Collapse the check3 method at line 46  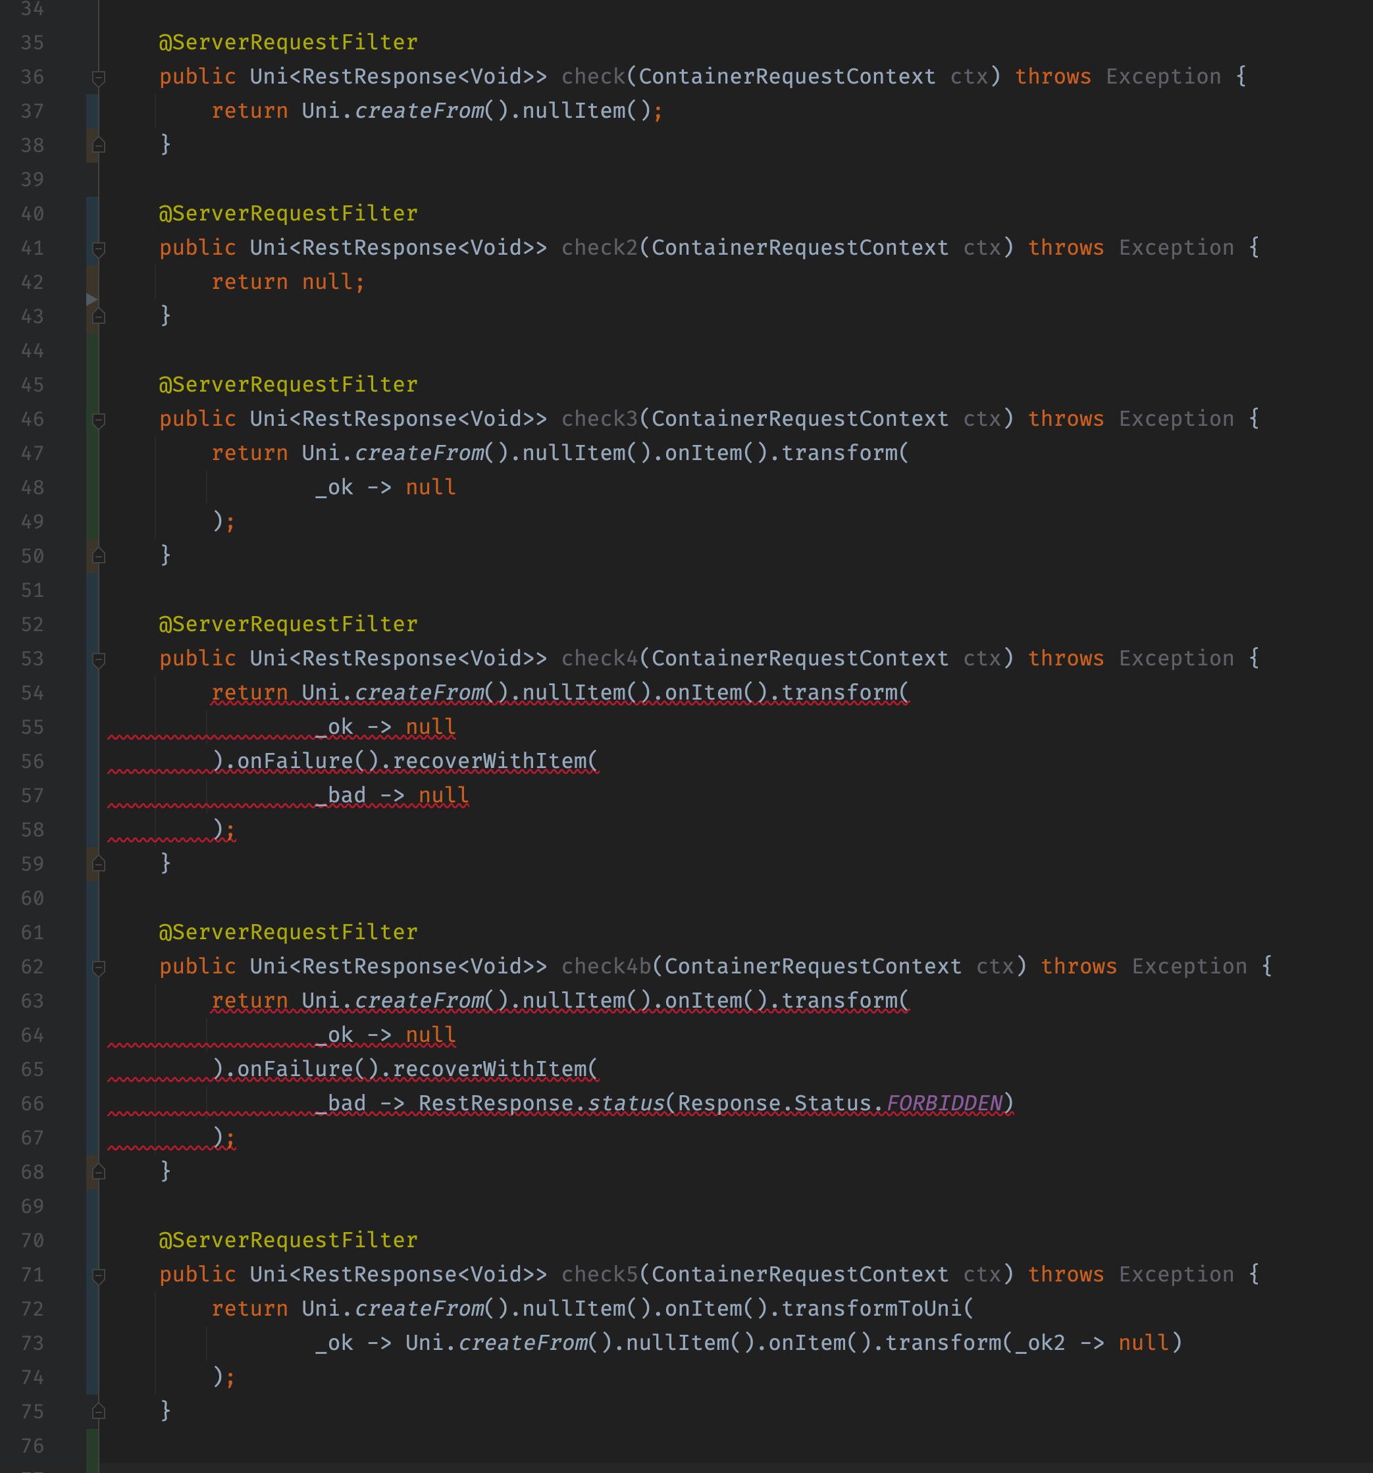99,419
